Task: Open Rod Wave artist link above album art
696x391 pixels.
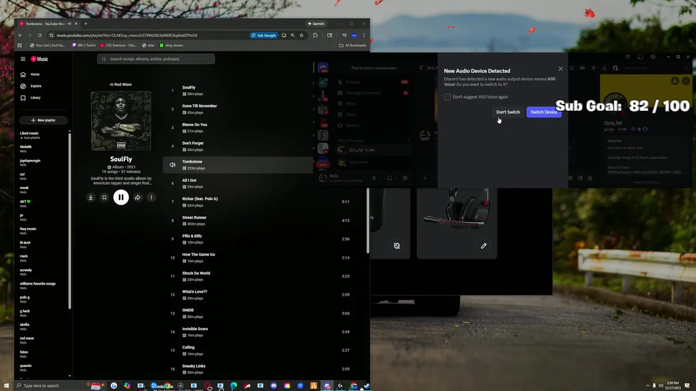Action: click(121, 85)
